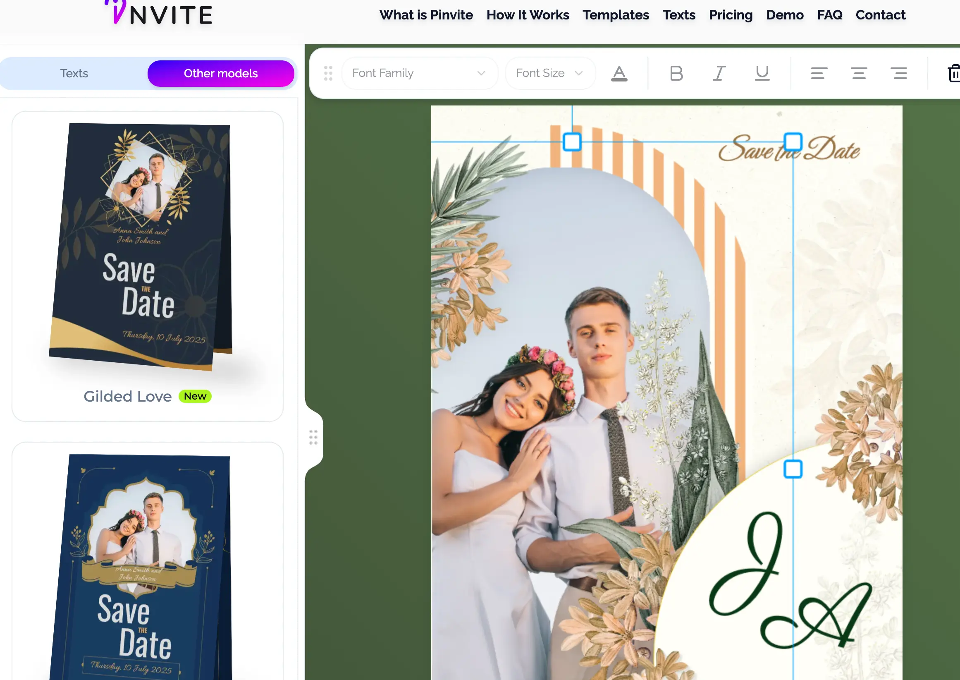Grab the toolbar drag handle dots
This screenshot has width=960, height=680.
pos(328,73)
